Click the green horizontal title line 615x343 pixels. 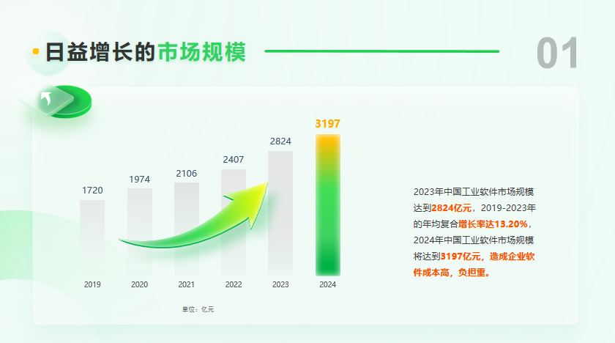[381, 51]
